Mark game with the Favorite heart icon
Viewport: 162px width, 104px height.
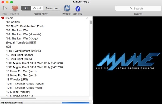click(x=15, y=8)
